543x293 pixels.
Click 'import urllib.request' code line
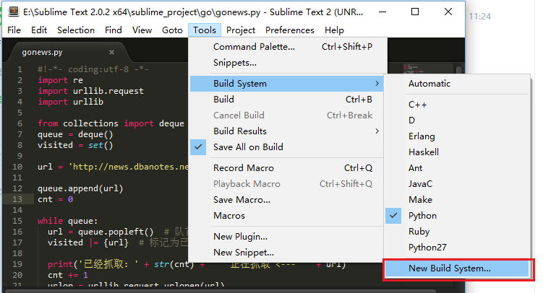coord(90,91)
